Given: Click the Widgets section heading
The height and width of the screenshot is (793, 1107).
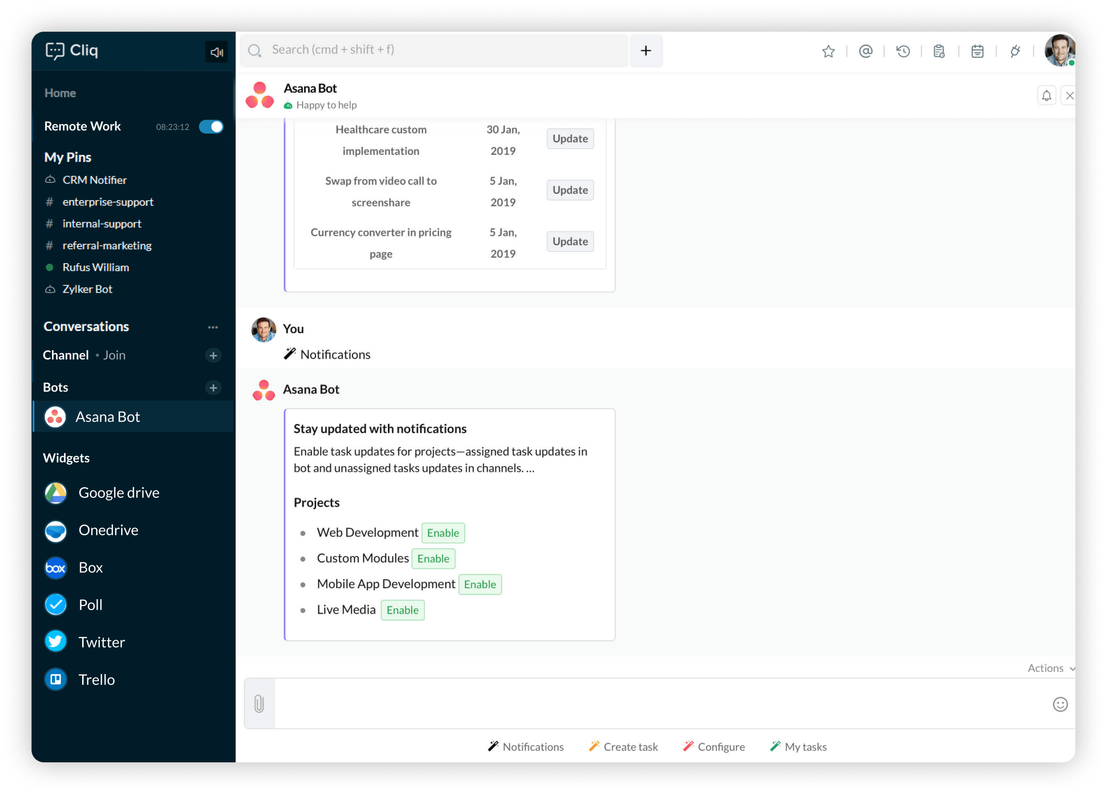Looking at the screenshot, I should (x=67, y=458).
